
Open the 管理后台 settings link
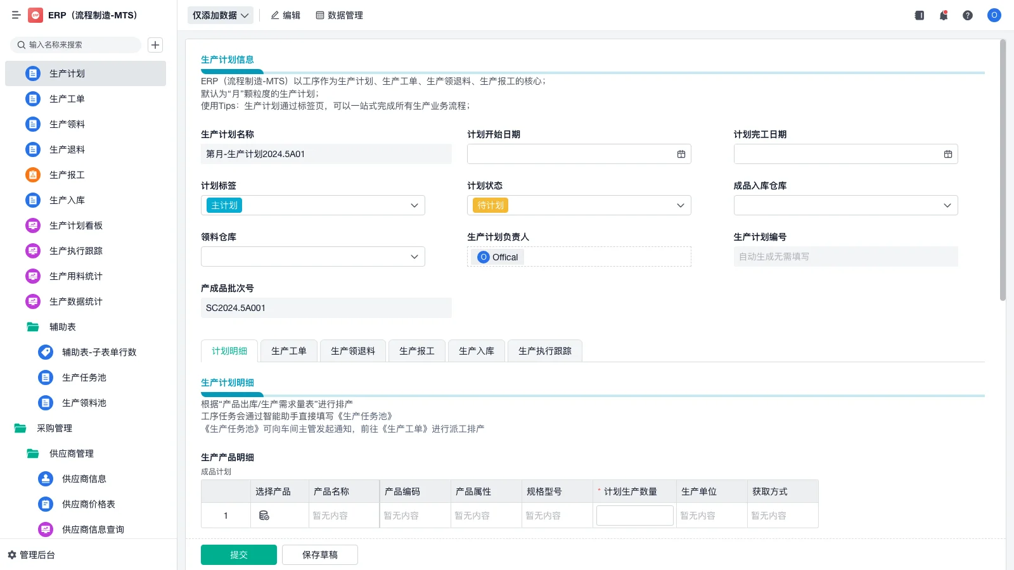32,555
